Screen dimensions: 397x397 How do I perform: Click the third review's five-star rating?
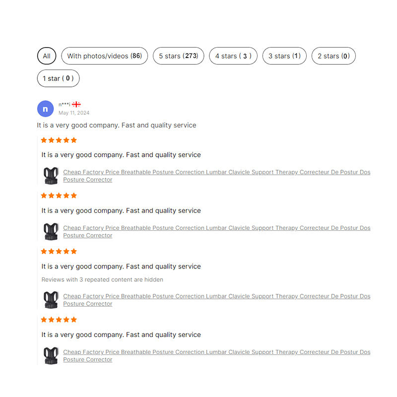click(59, 252)
